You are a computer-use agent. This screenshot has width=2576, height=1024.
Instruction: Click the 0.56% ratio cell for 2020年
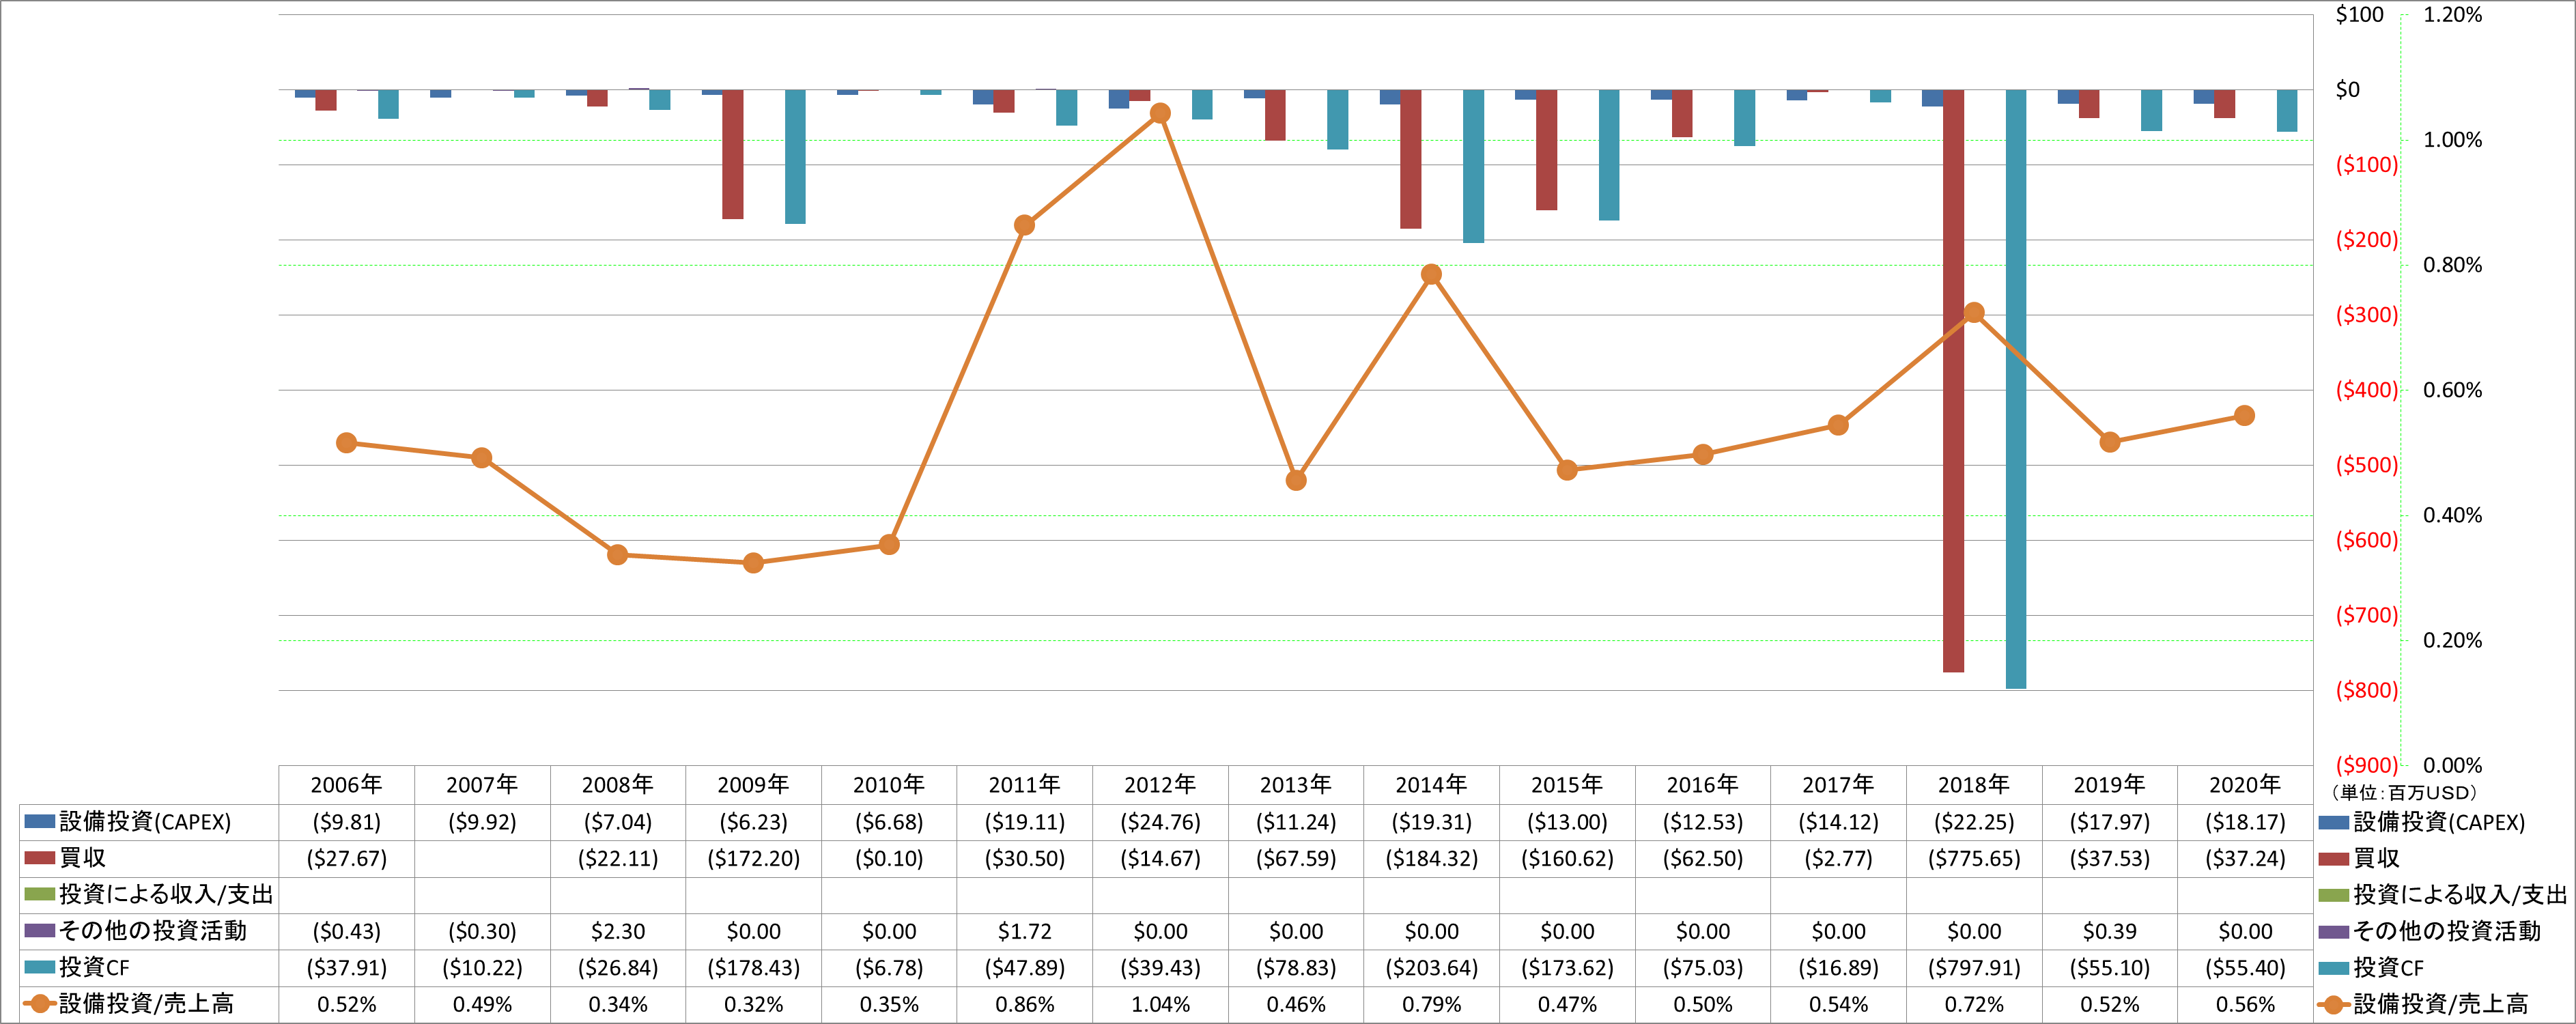click(x=2245, y=1004)
